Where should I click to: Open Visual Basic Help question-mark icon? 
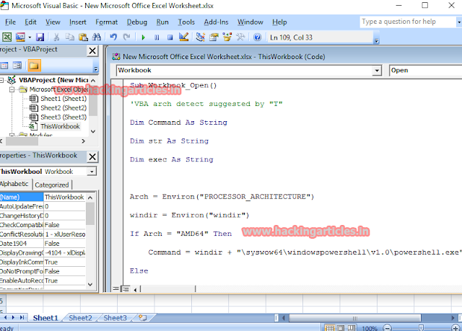[x=257, y=37]
